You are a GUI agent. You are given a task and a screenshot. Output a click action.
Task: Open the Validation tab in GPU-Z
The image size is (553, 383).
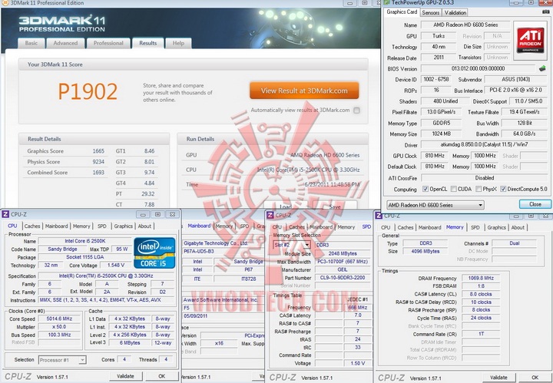pos(455,12)
